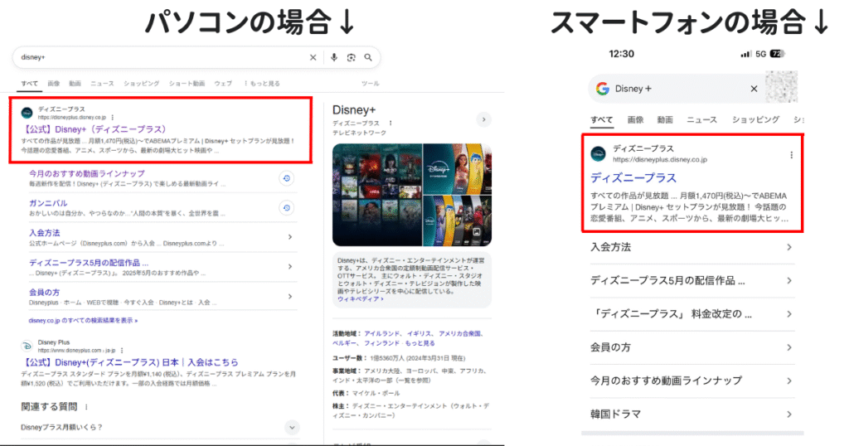Click the ディズニープラス favicon in first desktop result
Screen dimensions: 849x446
coord(27,113)
